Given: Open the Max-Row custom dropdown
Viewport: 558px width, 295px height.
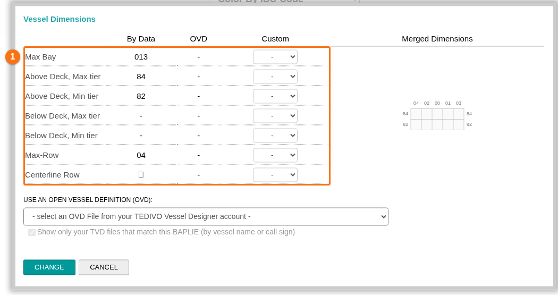Looking at the screenshot, I should point(275,155).
